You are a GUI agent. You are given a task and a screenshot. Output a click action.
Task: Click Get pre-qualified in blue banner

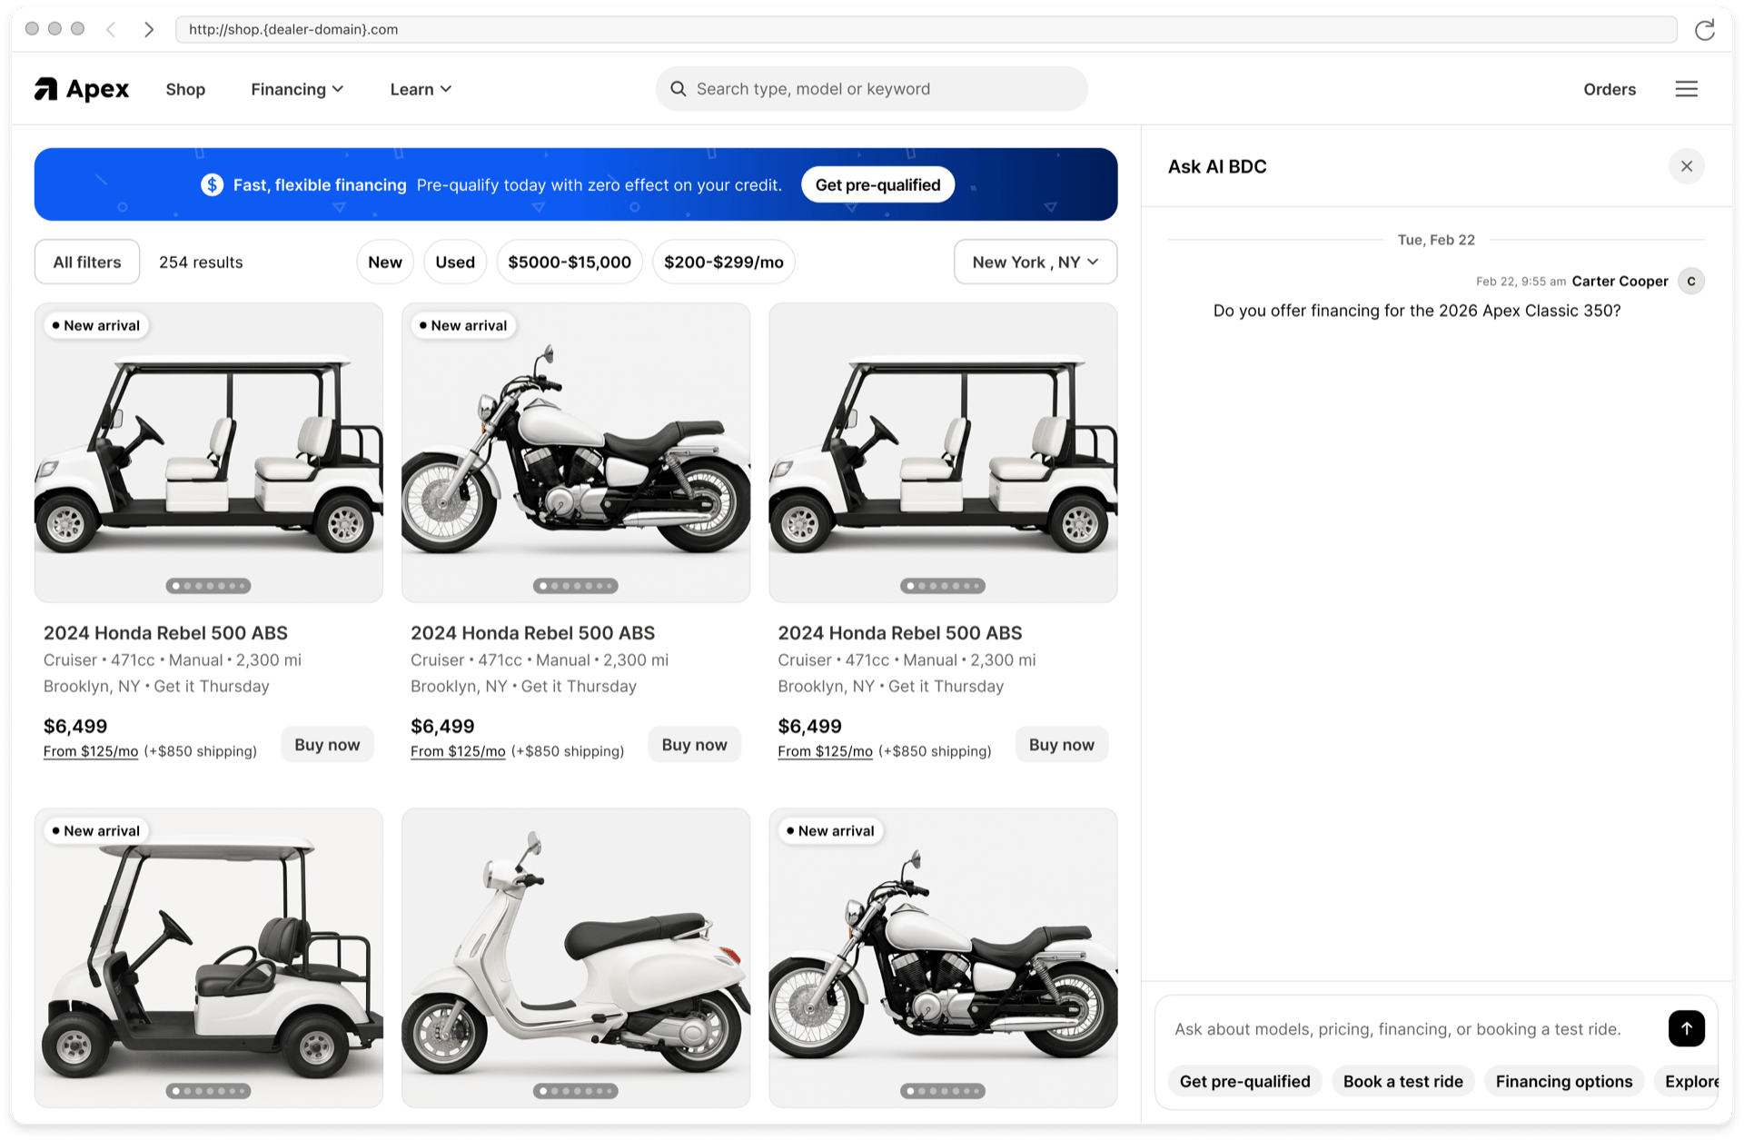coord(877,184)
